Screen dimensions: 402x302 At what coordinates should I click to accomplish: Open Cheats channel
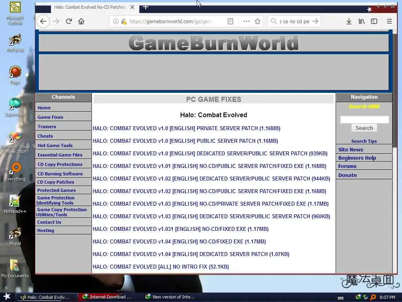[45, 136]
